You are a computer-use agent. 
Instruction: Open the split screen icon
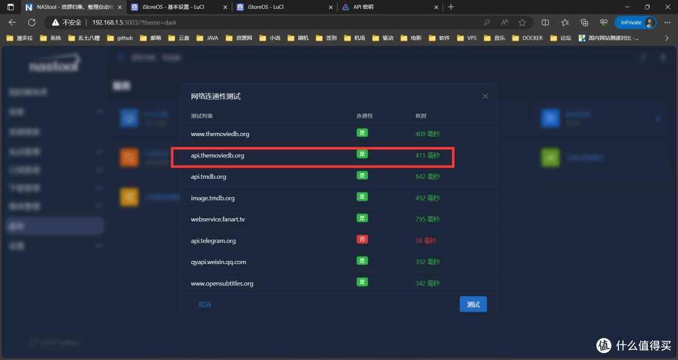546,23
